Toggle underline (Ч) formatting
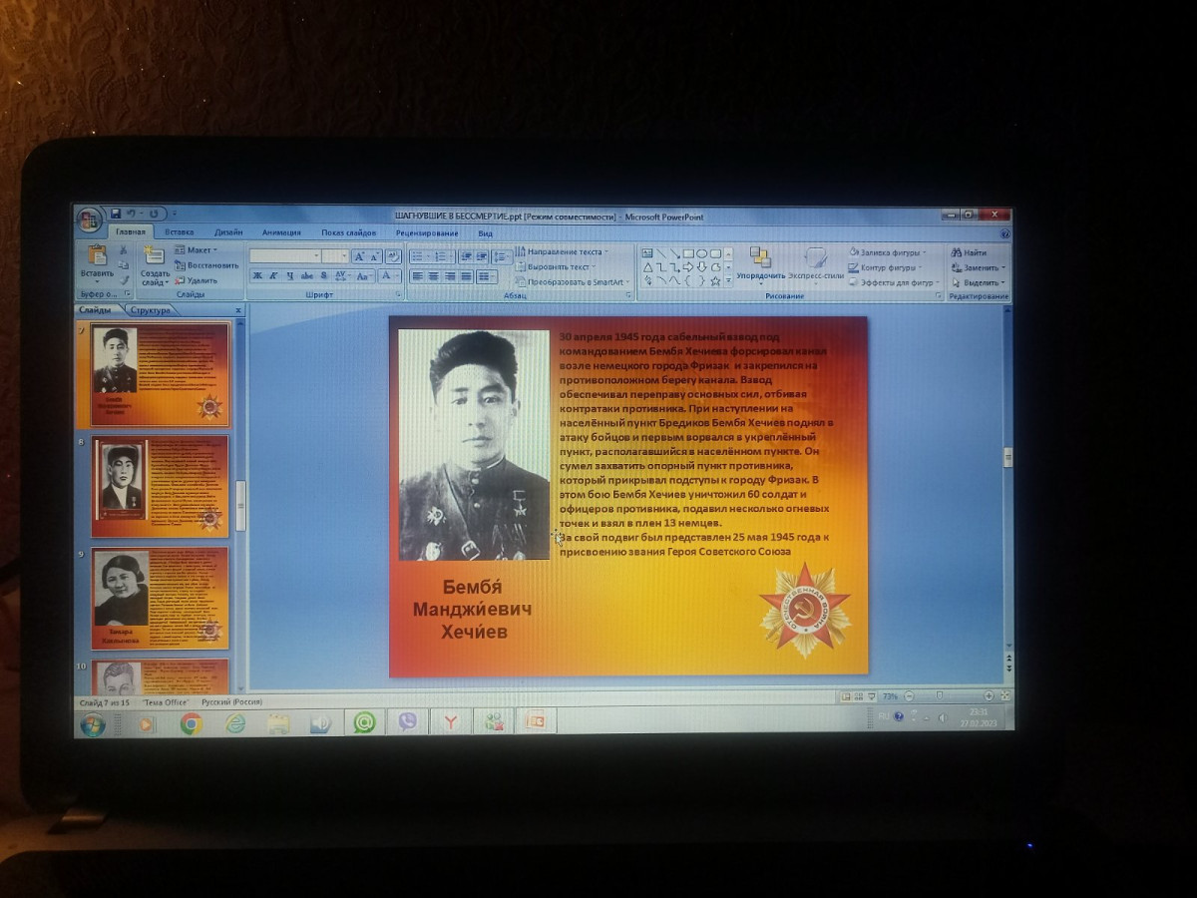Viewport: 1197px width, 898px height. [290, 276]
